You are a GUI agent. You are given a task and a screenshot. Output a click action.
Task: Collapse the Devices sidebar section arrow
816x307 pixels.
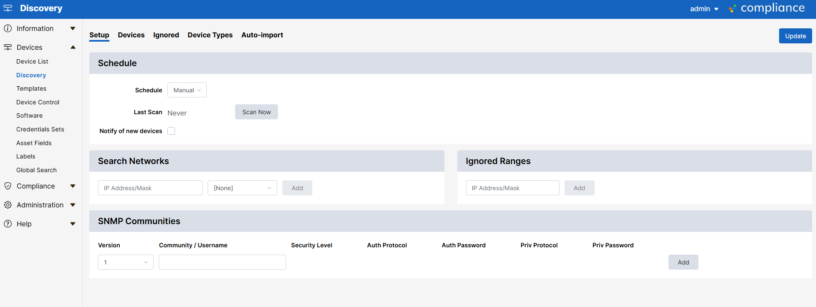(x=73, y=47)
